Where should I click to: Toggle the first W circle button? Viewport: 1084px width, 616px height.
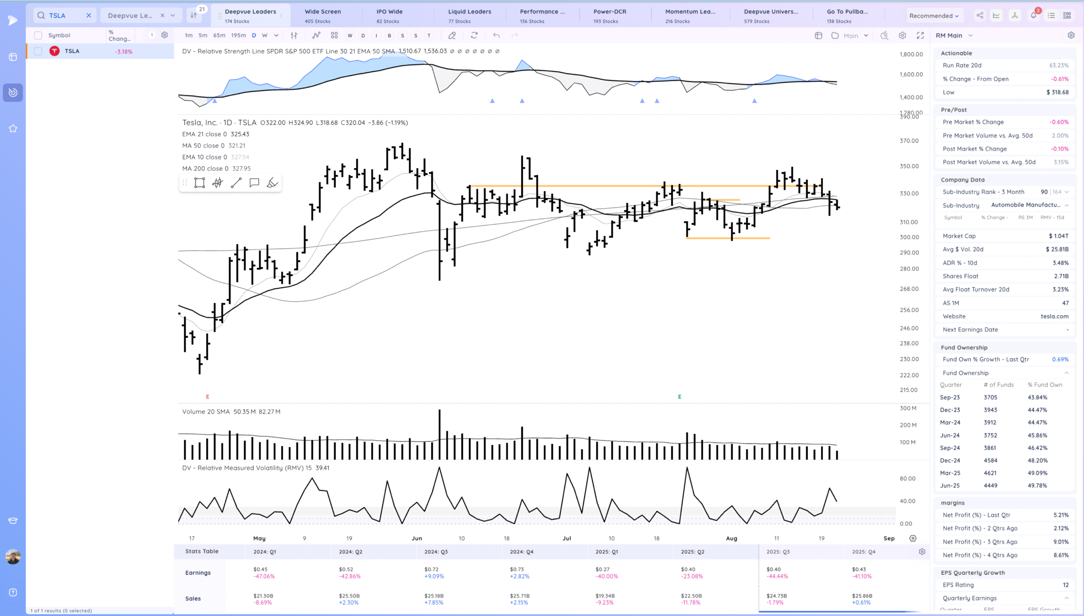pyautogui.click(x=350, y=36)
